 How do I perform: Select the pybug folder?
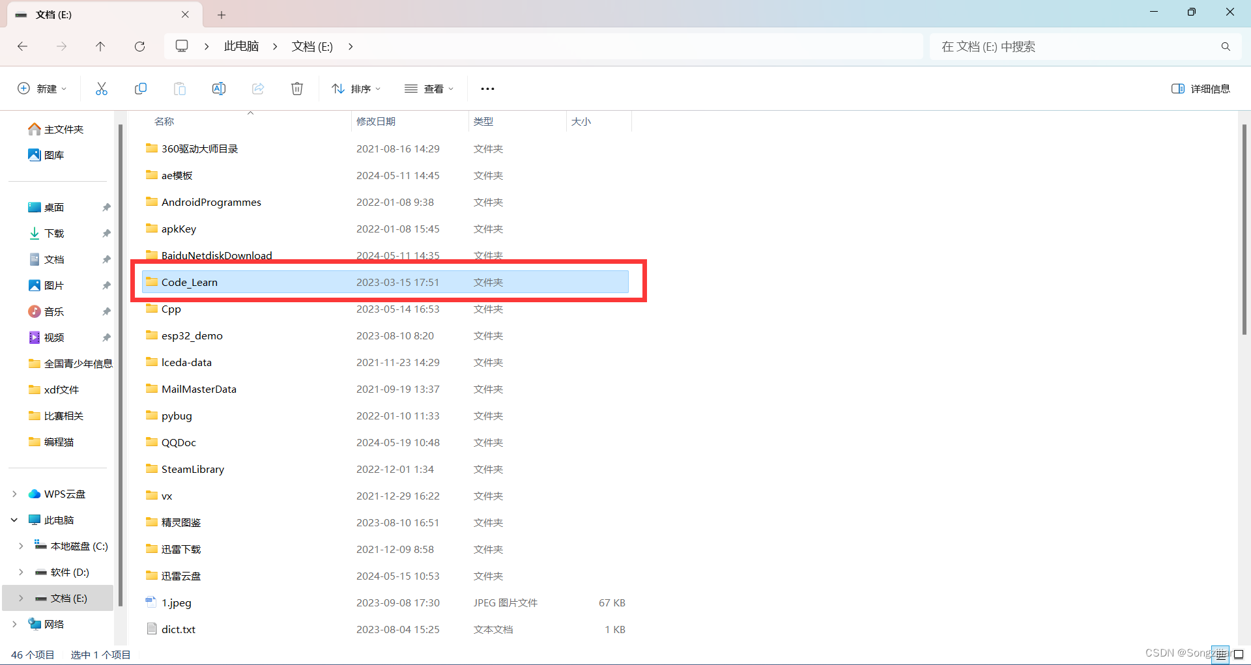pyautogui.click(x=385, y=416)
